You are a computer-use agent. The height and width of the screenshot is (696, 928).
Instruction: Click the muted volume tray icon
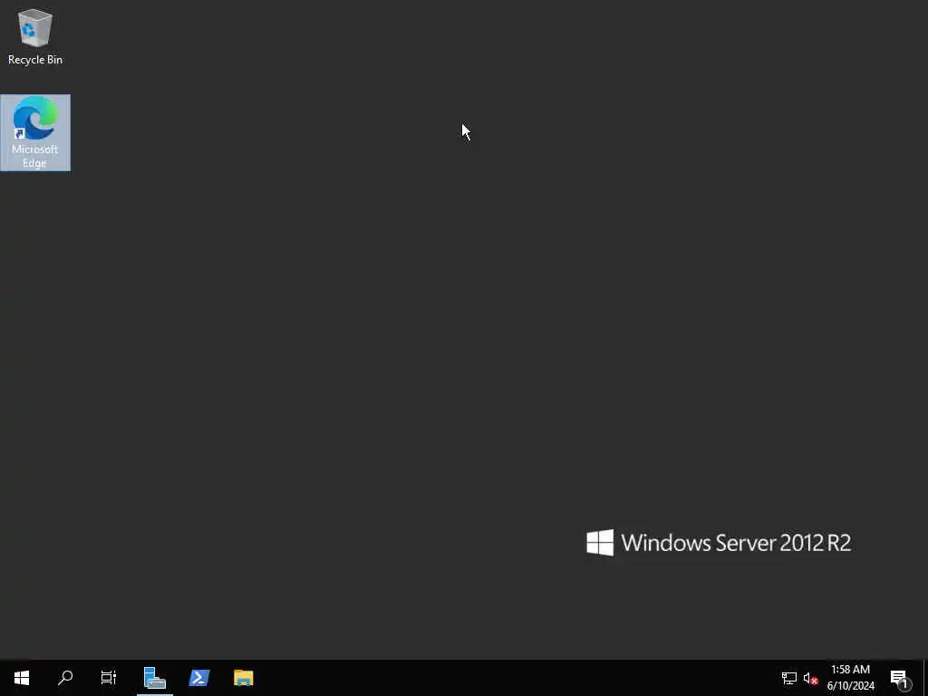point(810,678)
